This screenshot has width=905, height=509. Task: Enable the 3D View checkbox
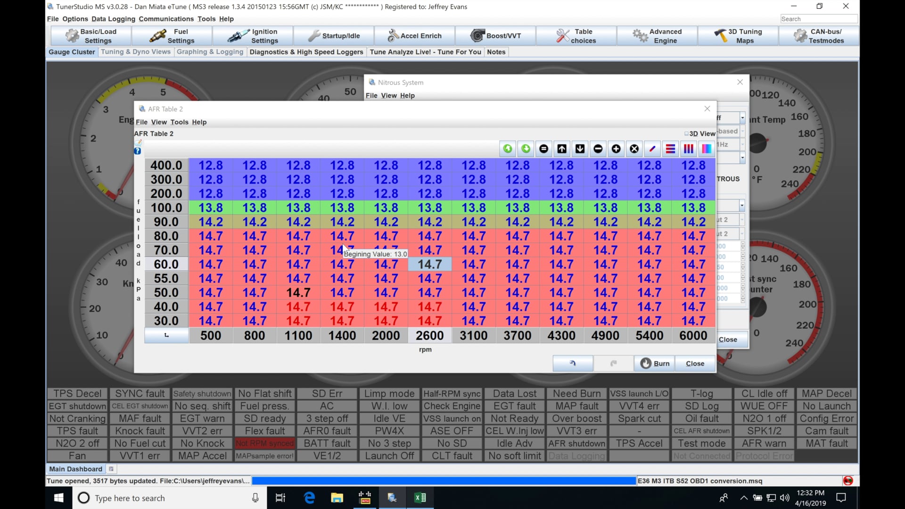[687, 133]
